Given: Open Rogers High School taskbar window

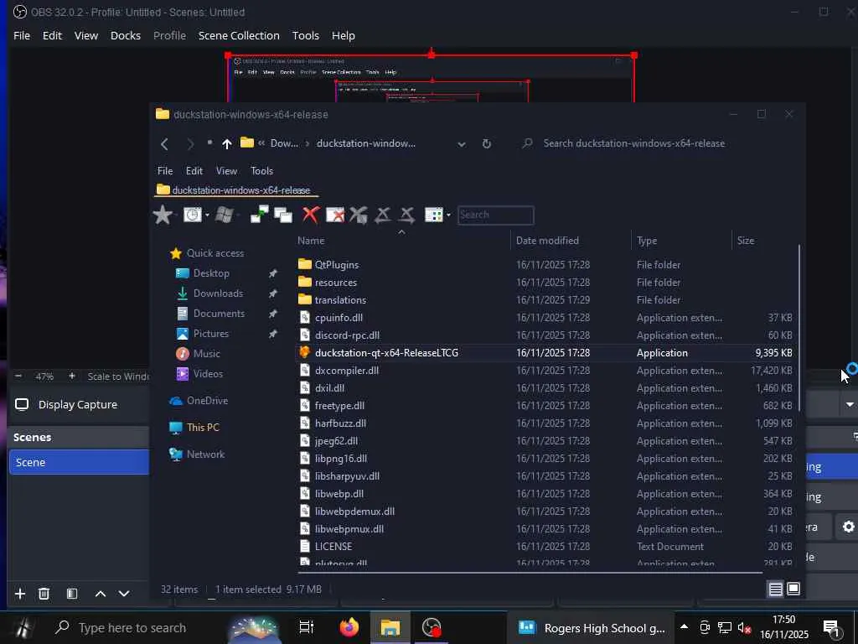Looking at the screenshot, I should pyautogui.click(x=591, y=627).
